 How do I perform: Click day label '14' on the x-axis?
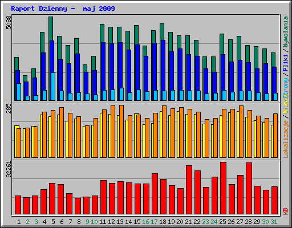point(128,222)
